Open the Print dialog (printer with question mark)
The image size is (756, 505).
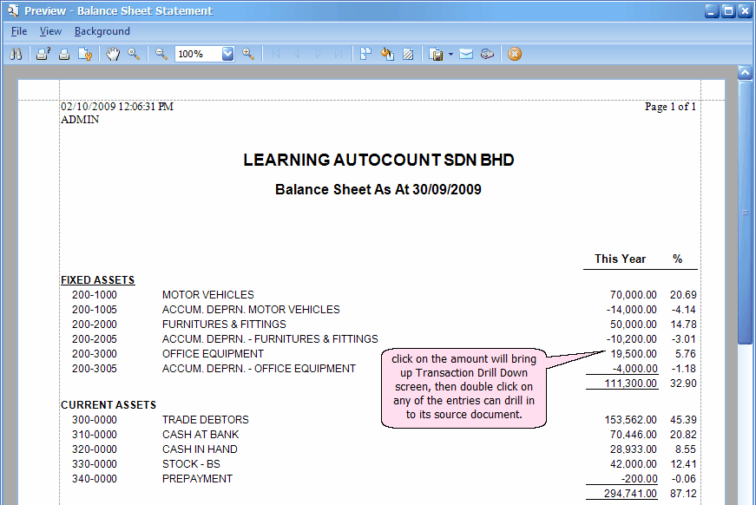pyautogui.click(x=43, y=54)
